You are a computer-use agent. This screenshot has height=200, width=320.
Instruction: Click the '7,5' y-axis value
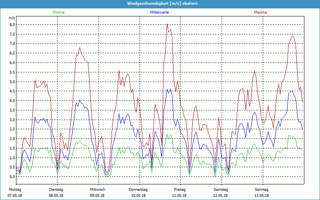(12, 34)
